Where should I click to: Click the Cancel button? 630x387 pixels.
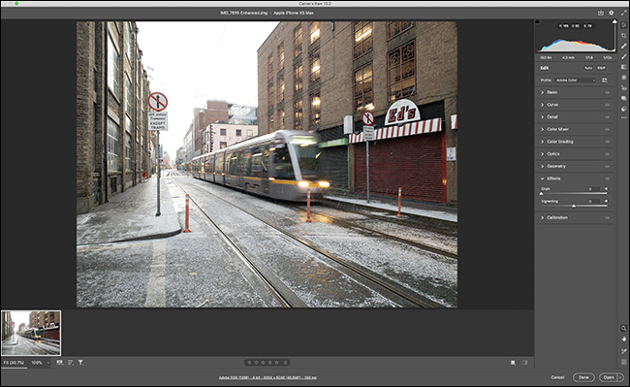point(557,377)
